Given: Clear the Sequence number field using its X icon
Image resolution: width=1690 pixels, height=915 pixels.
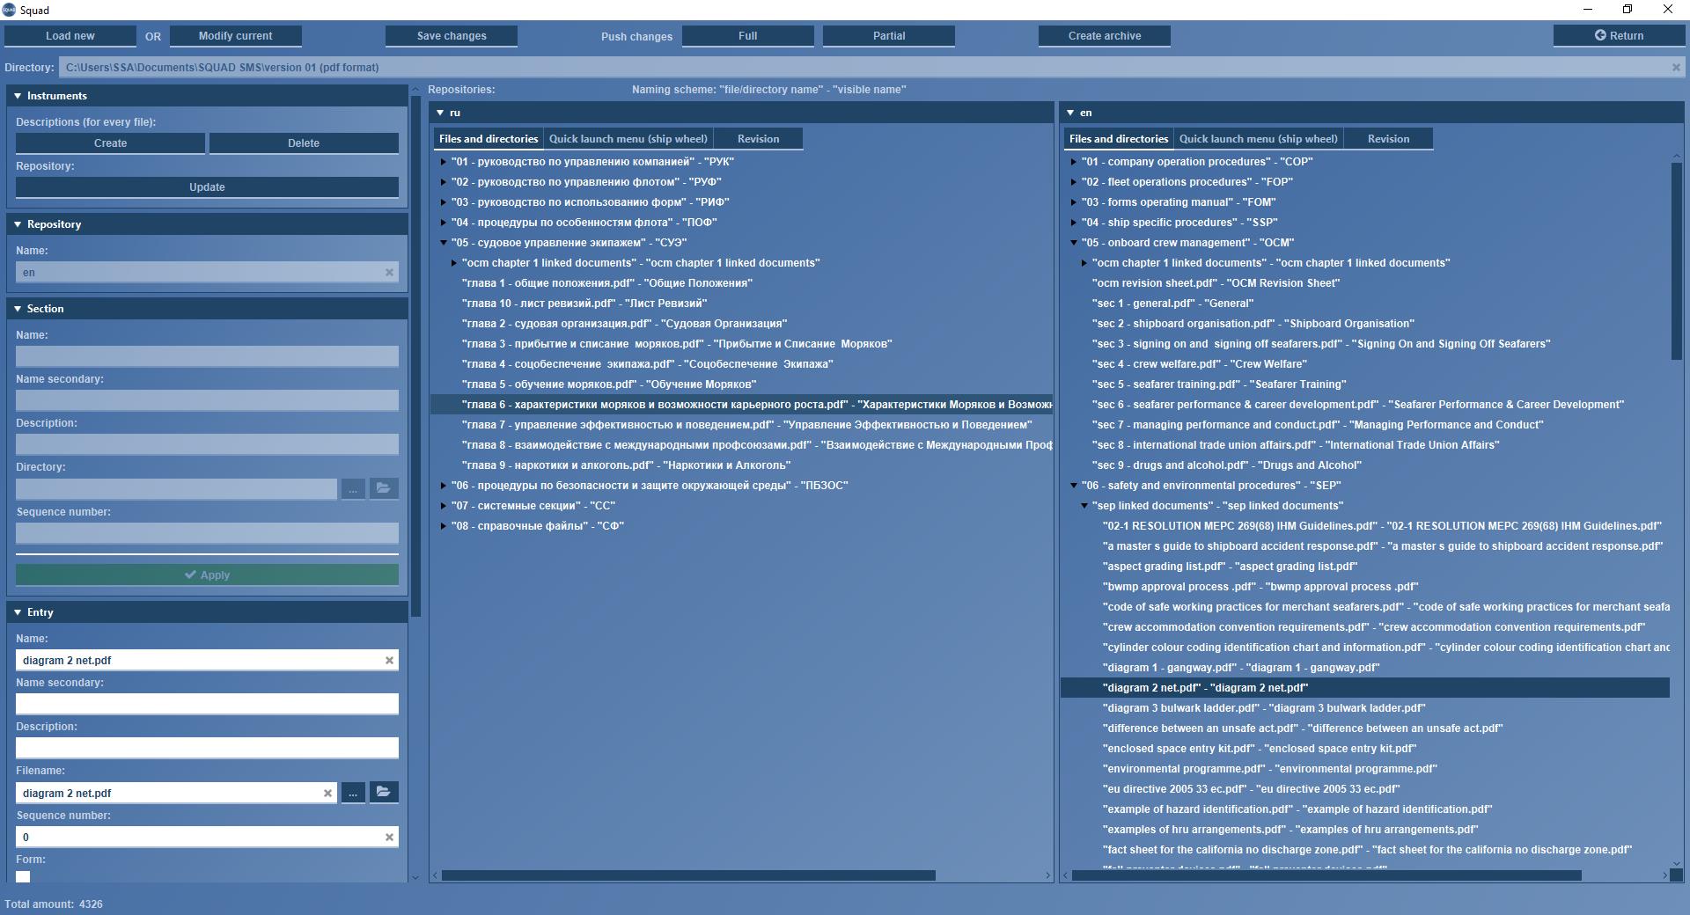Looking at the screenshot, I should coord(388,837).
